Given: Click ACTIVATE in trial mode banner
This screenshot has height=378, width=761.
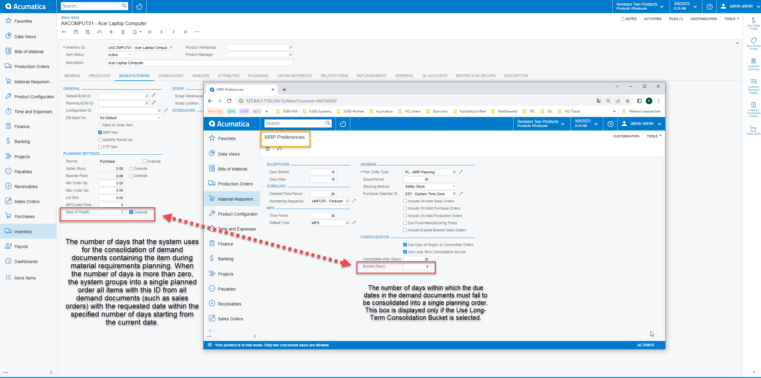Looking at the screenshot, I should (x=645, y=345).
